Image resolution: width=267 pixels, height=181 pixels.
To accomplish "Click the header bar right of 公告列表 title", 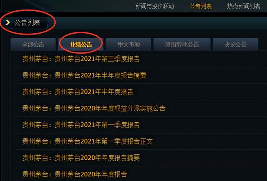I will 158,22.
